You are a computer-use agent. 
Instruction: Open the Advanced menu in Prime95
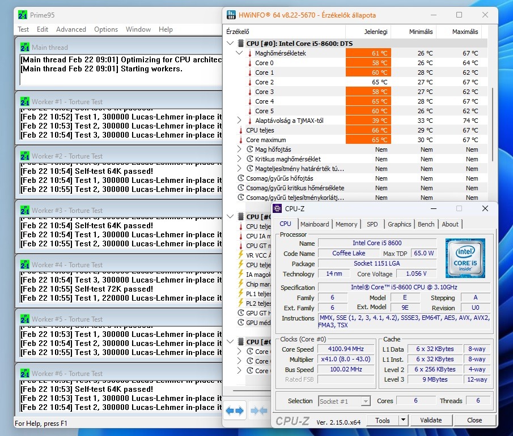coord(71,29)
